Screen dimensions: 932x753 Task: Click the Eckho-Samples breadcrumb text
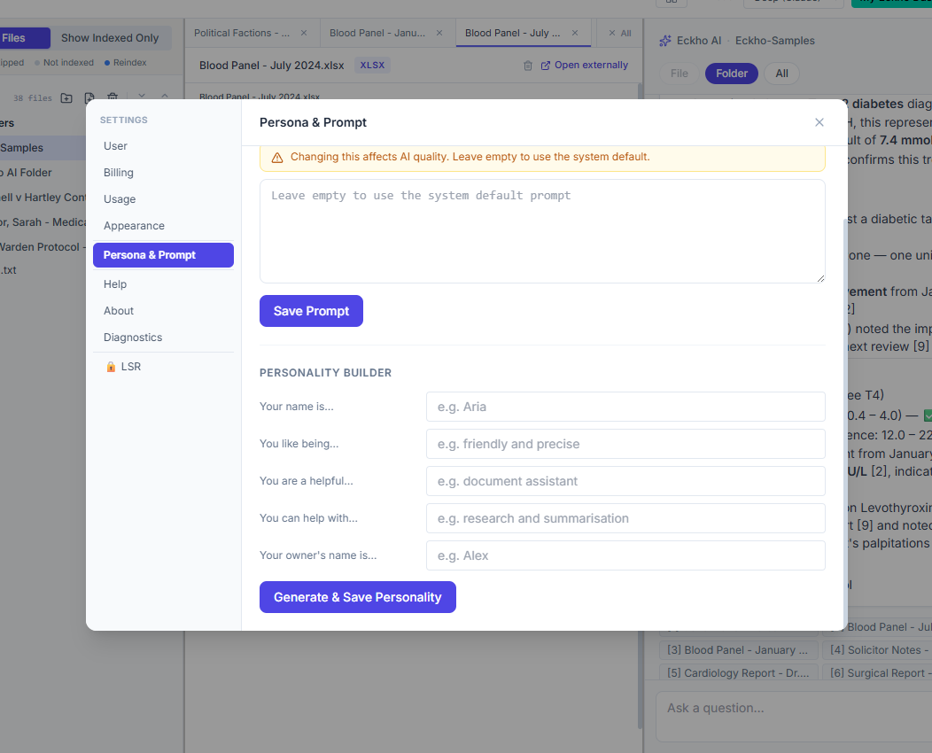tap(774, 41)
